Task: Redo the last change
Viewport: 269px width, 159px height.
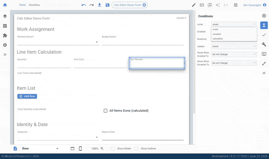Action: (x=92, y=5)
